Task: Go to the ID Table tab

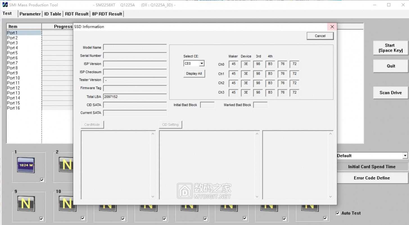Action: (53, 14)
